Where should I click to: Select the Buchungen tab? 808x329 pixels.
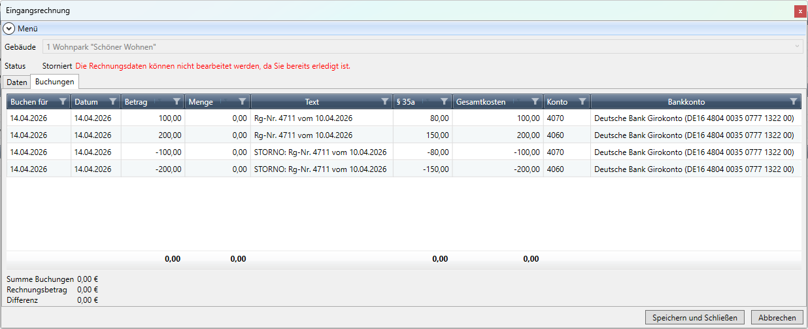pos(55,82)
